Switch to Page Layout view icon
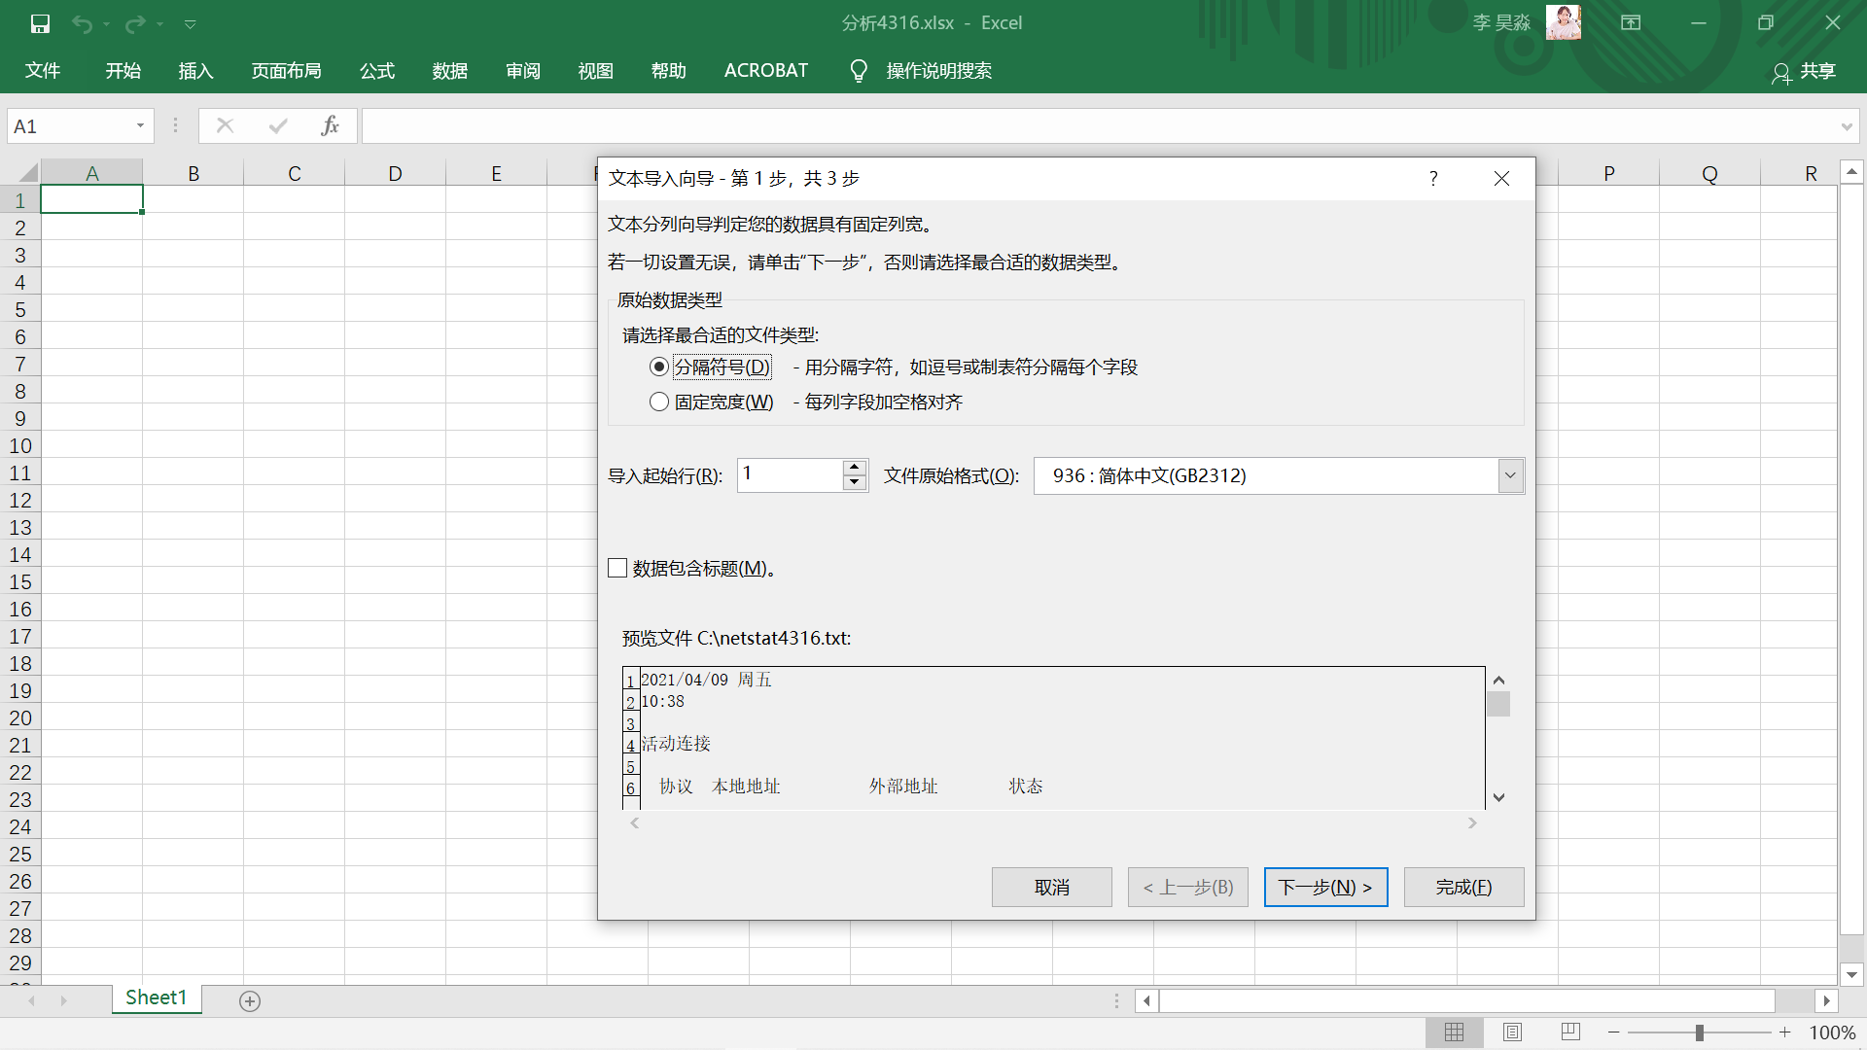This screenshot has width=1867, height=1050. pos(1512,1032)
